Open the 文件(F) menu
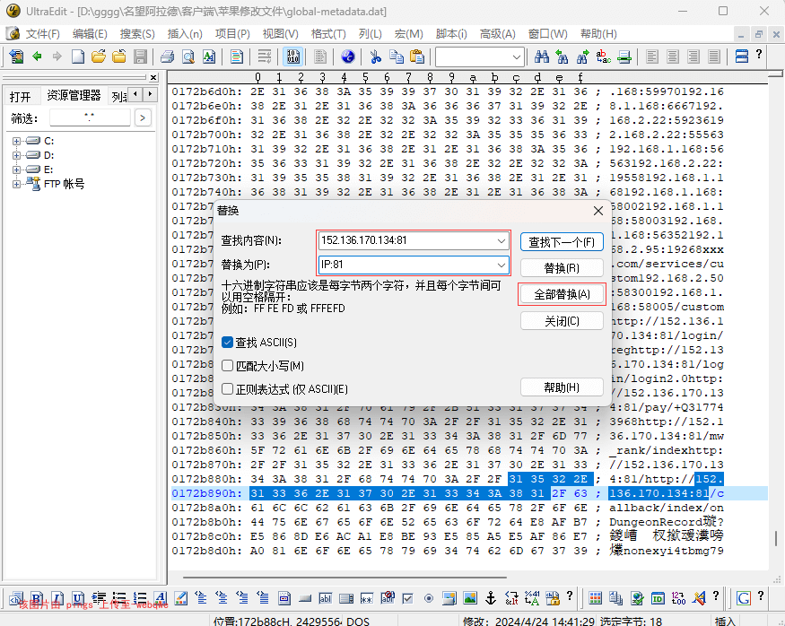 (x=42, y=34)
